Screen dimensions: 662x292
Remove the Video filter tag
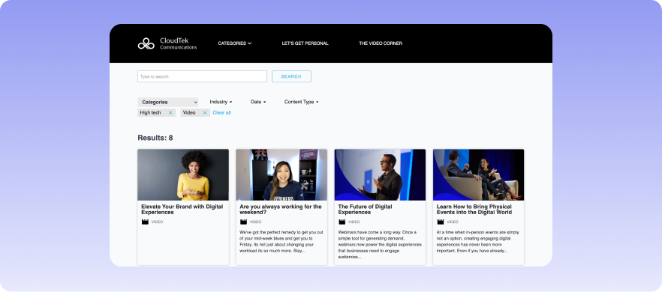click(205, 113)
